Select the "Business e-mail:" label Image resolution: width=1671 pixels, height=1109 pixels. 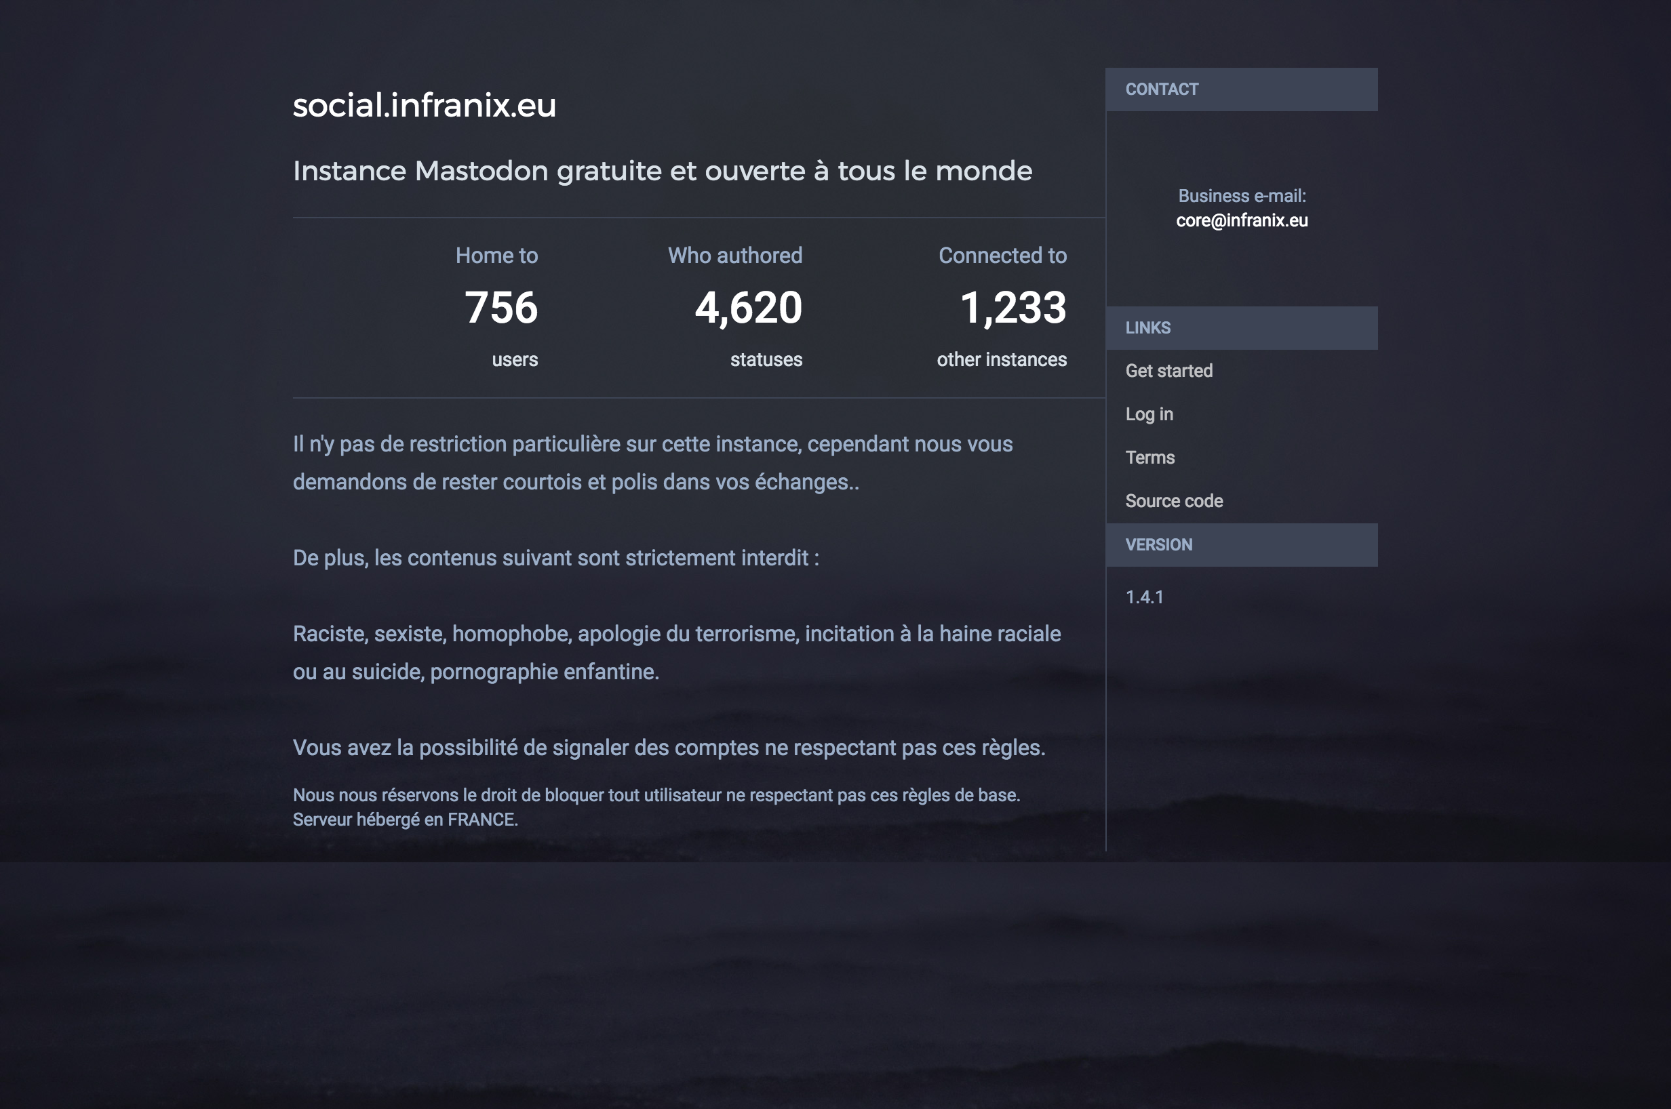[x=1242, y=196]
